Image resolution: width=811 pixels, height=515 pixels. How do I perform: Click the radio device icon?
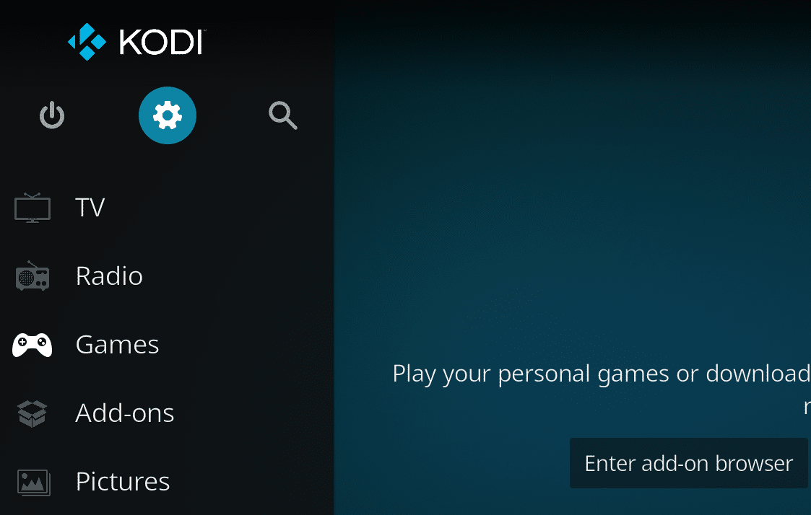tap(32, 276)
